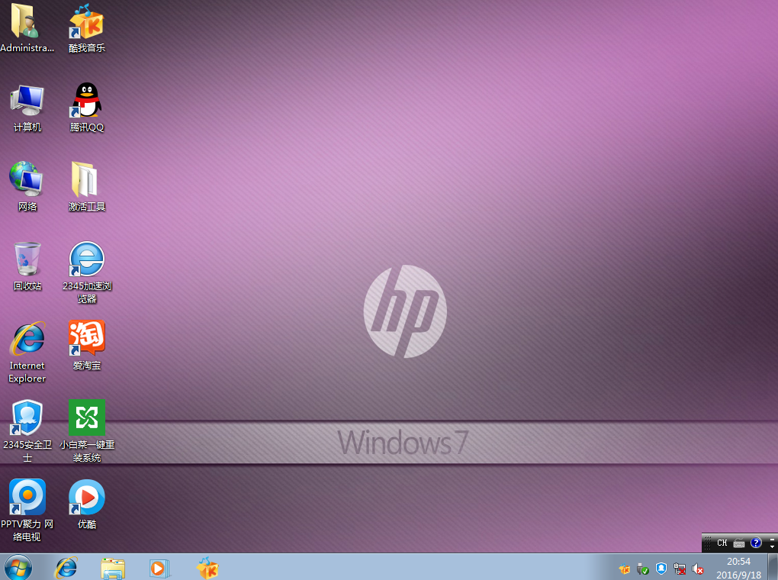Select the 回收站 recycle bin
Viewport: 778px width, 580px height.
coord(27,266)
